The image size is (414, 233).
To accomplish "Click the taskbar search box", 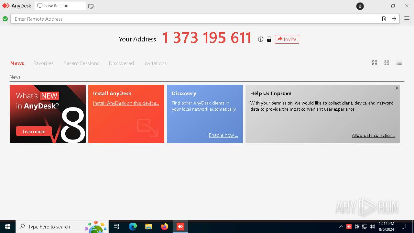I will pos(62,227).
